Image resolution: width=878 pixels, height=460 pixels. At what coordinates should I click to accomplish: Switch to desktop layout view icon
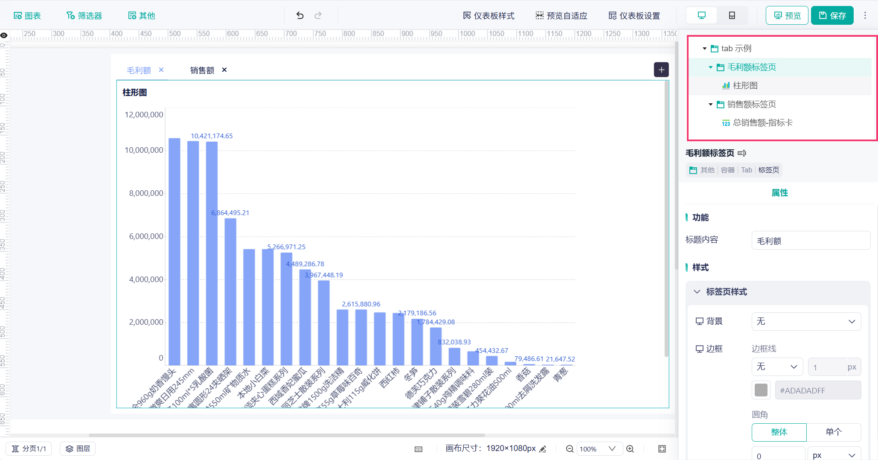(701, 15)
